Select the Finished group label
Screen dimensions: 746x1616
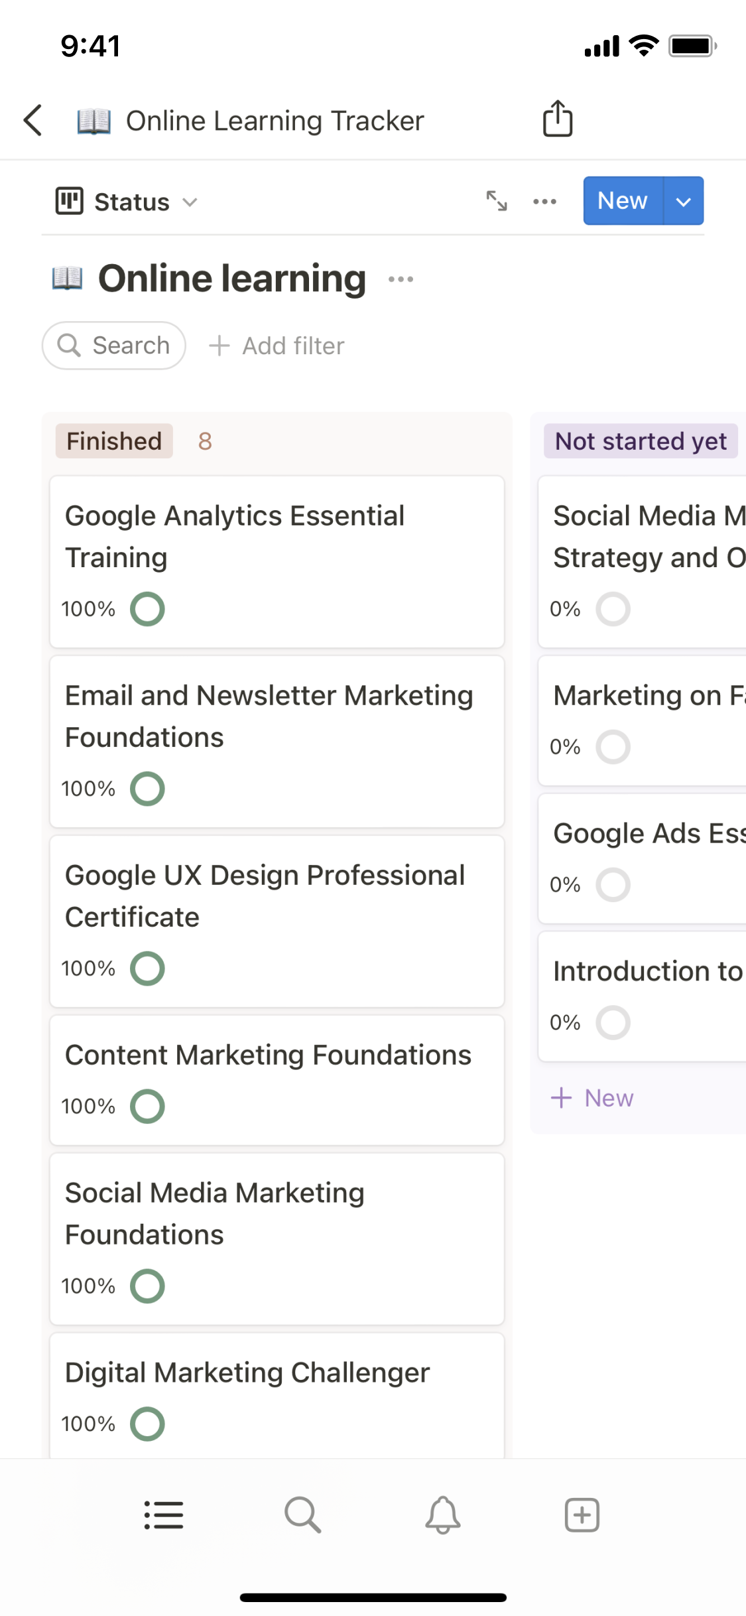114,441
